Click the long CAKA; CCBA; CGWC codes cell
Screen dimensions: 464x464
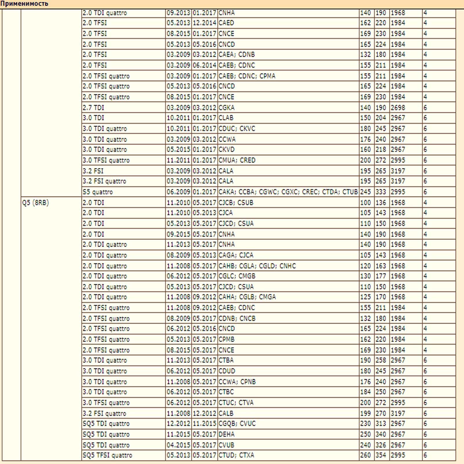[x=288, y=192]
